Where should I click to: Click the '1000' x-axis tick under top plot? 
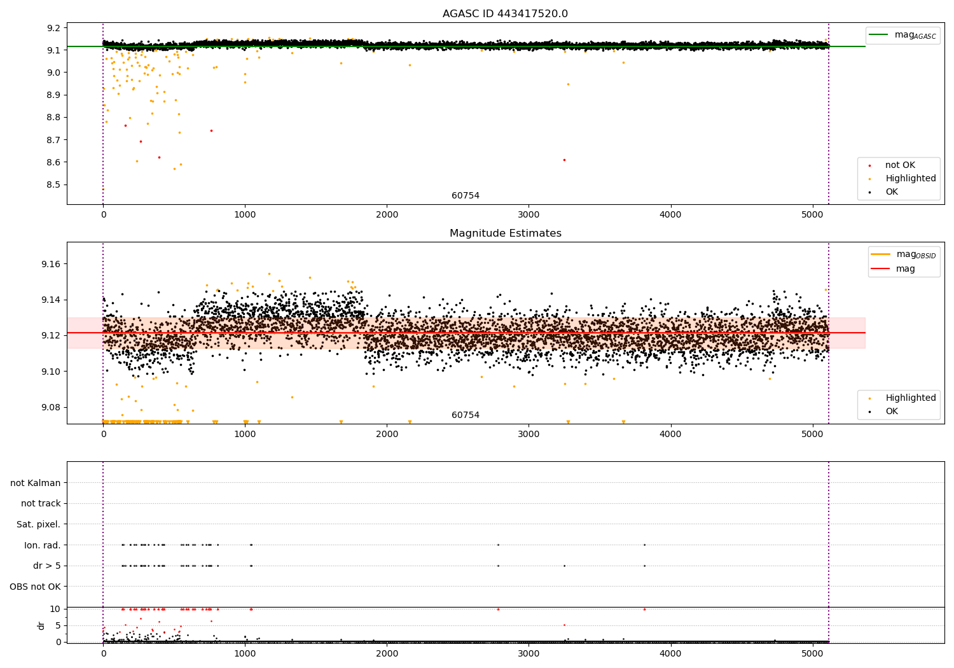pyautogui.click(x=245, y=215)
